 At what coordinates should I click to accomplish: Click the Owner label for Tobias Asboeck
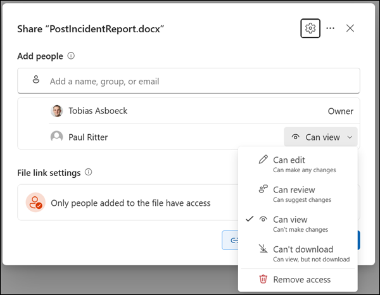click(x=341, y=111)
